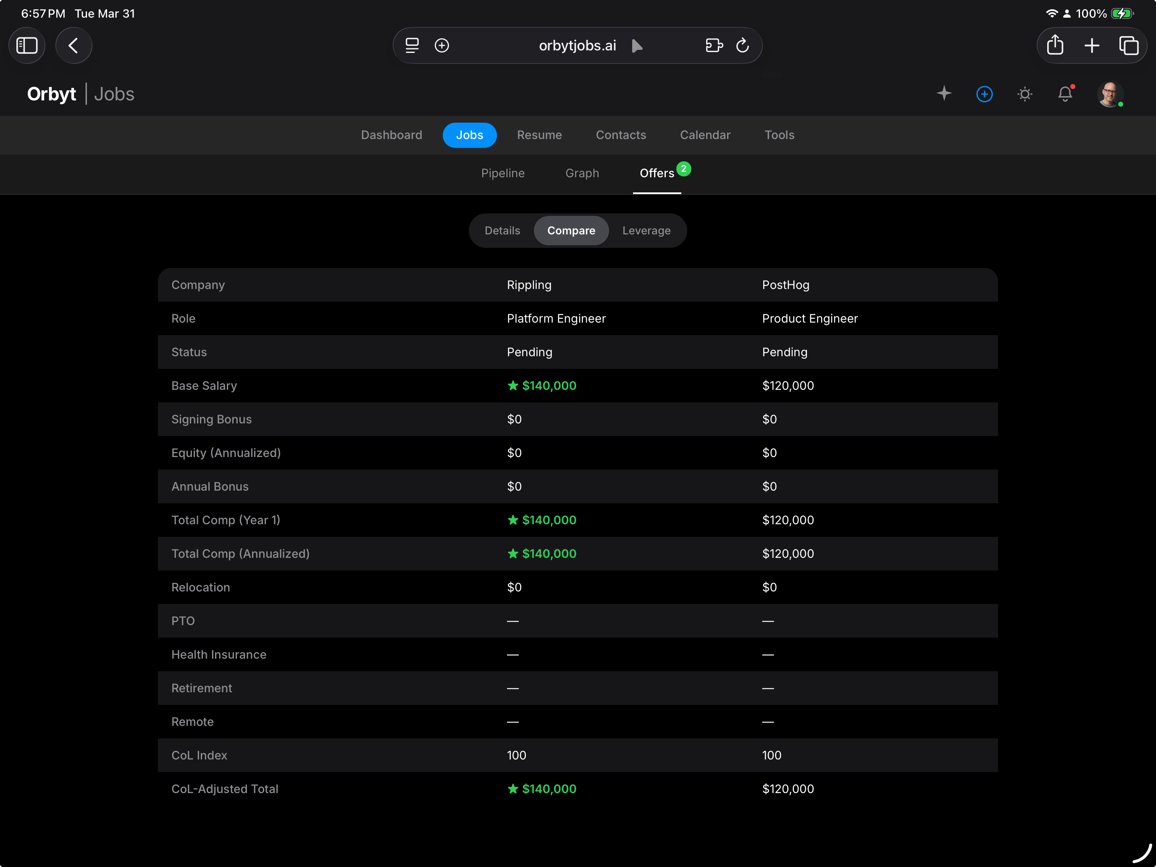This screenshot has height=867, width=1156.
Task: Reload the current page
Action: tap(743, 45)
